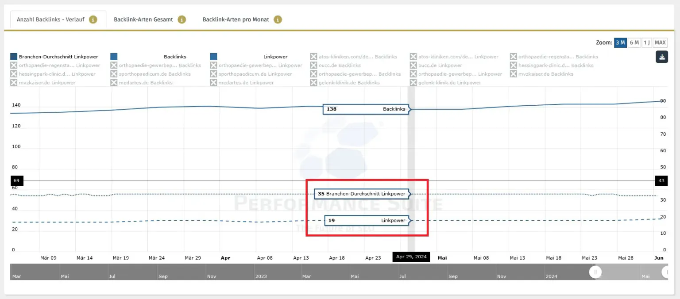Switch to the Backlink-Arten pro Monat tab
680x299 pixels.
pyautogui.click(x=236, y=19)
